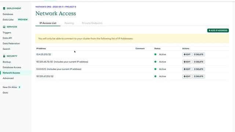
Task: Open Goto in the sidebar
Action: pos(6,93)
